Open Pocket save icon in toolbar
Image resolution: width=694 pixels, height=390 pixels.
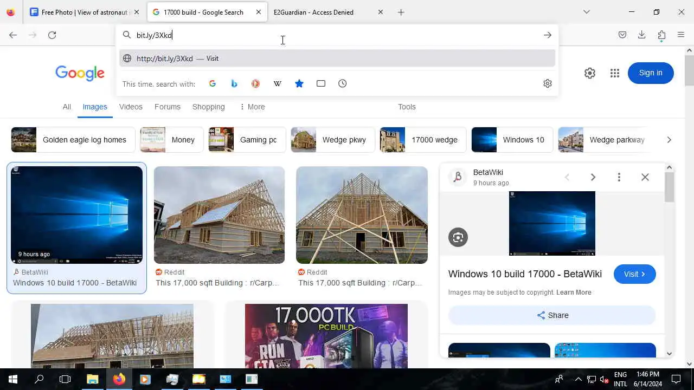click(x=622, y=35)
